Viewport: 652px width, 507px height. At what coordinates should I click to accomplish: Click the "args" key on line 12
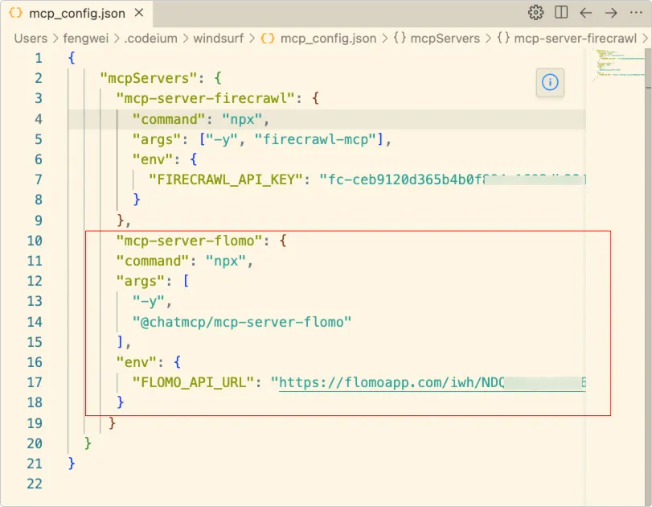pyautogui.click(x=140, y=282)
